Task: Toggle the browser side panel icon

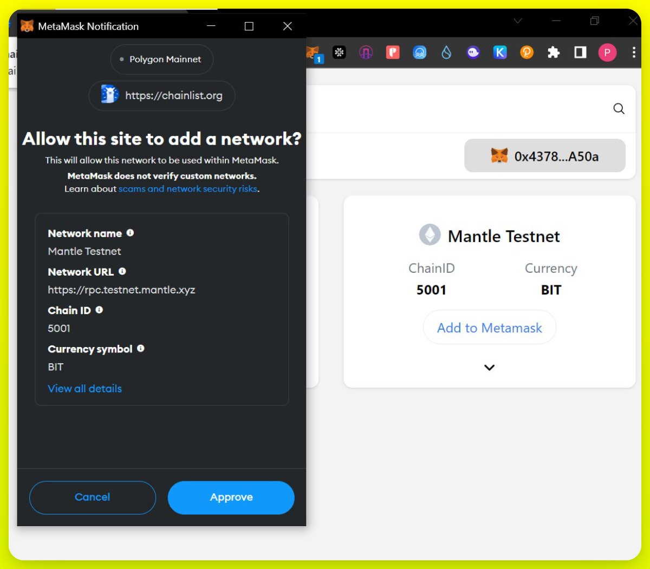Action: point(580,53)
